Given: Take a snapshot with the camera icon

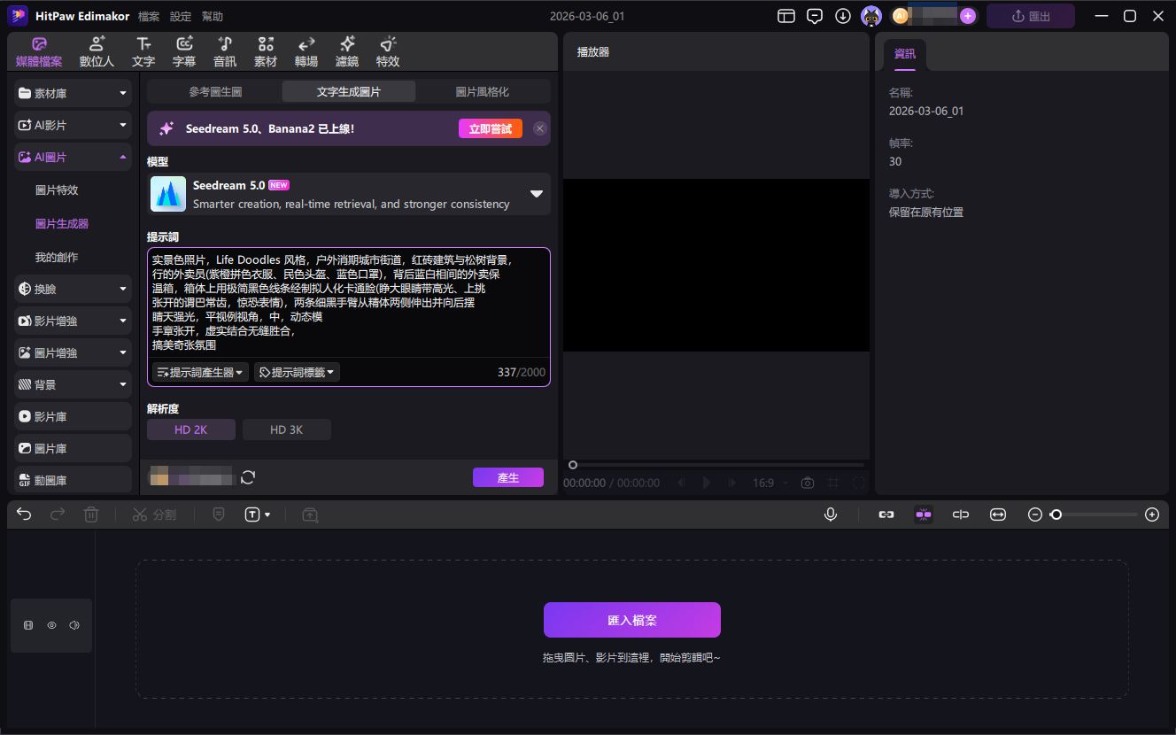Looking at the screenshot, I should click(808, 483).
